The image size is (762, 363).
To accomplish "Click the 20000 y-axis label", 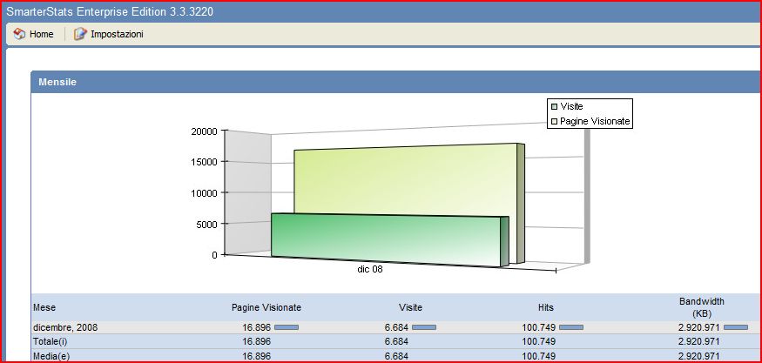I will click(x=203, y=131).
